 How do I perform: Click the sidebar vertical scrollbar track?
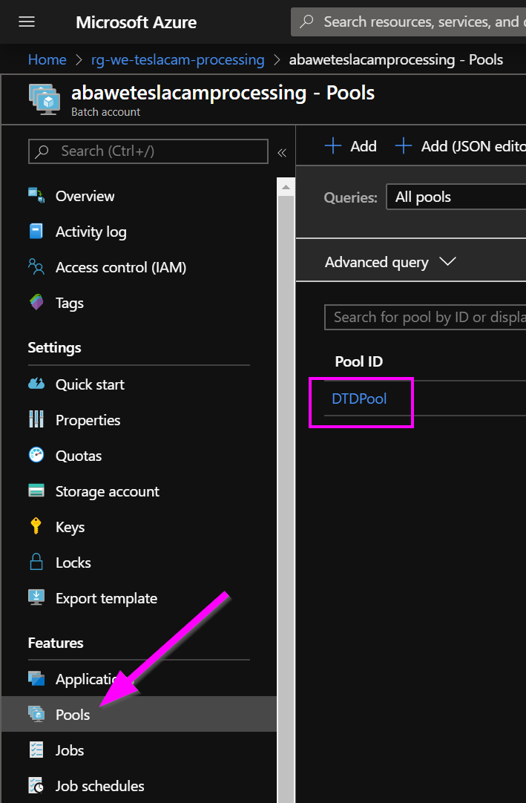[x=286, y=499]
